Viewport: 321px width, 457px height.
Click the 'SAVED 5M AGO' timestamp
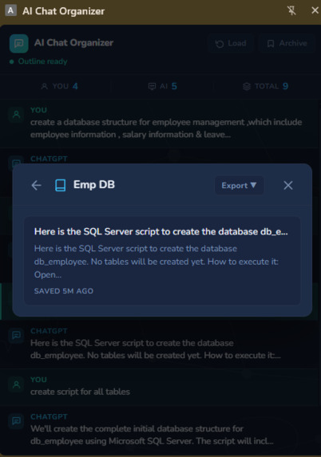coord(64,291)
